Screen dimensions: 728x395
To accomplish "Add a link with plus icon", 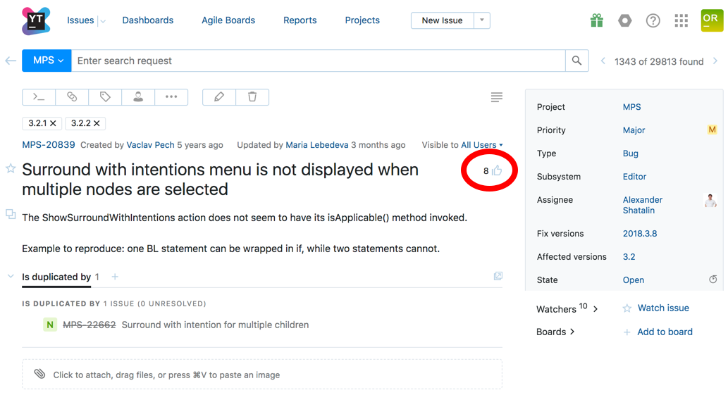I will click(115, 277).
